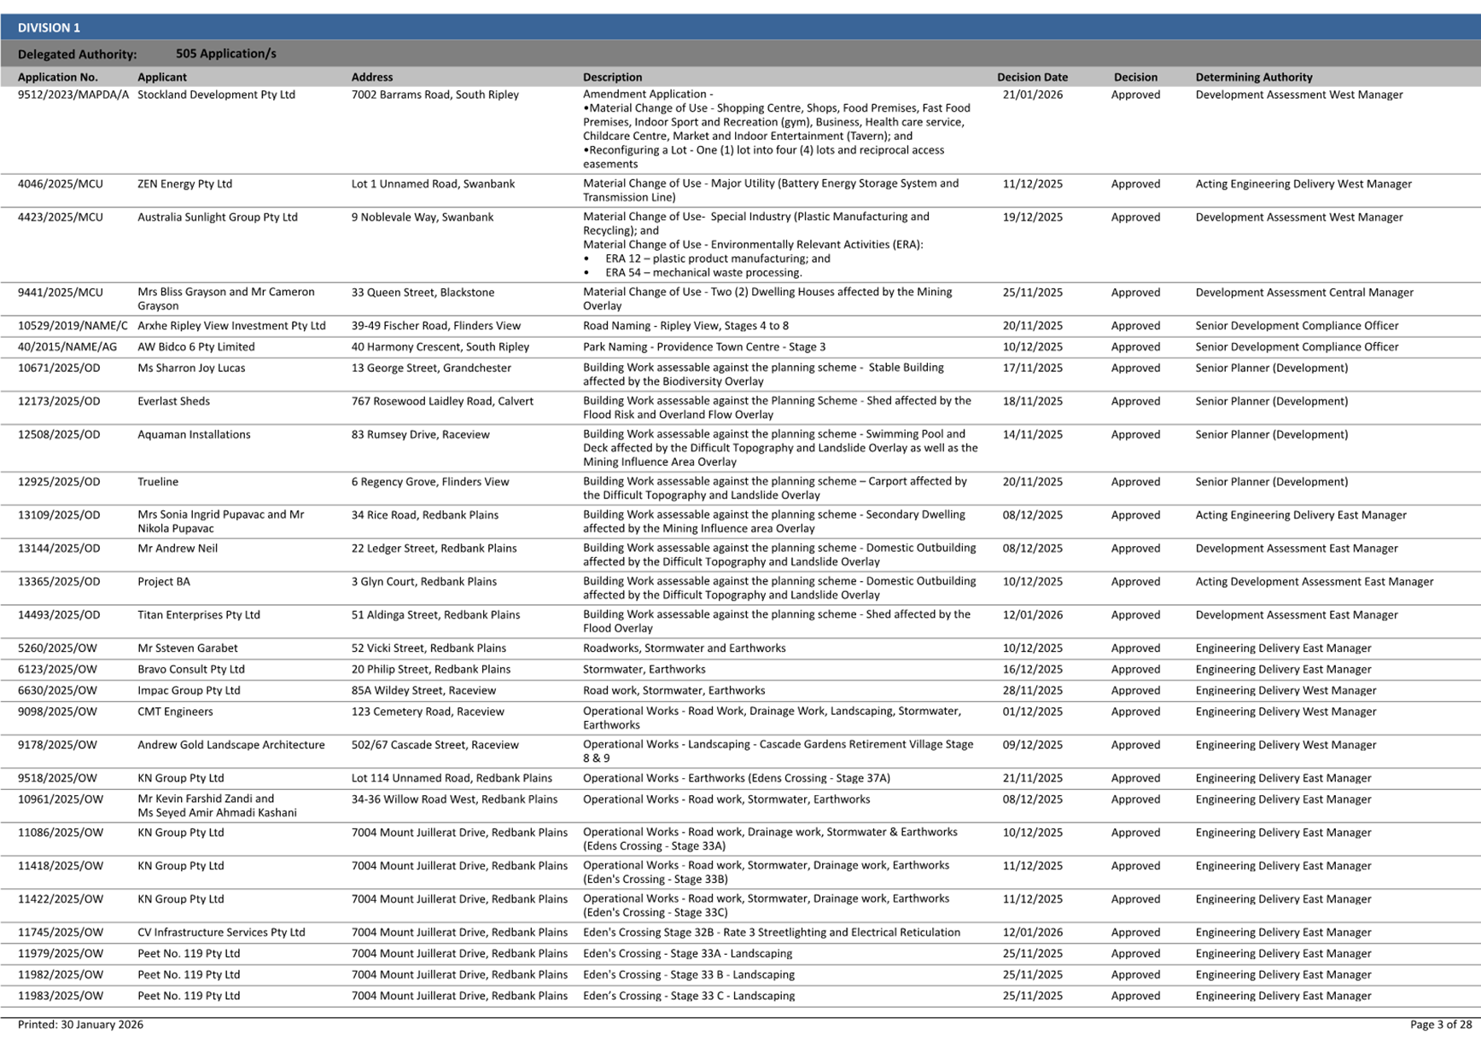Select the Decision Date column header
This screenshot has width=1481, height=1046.
click(x=1032, y=77)
